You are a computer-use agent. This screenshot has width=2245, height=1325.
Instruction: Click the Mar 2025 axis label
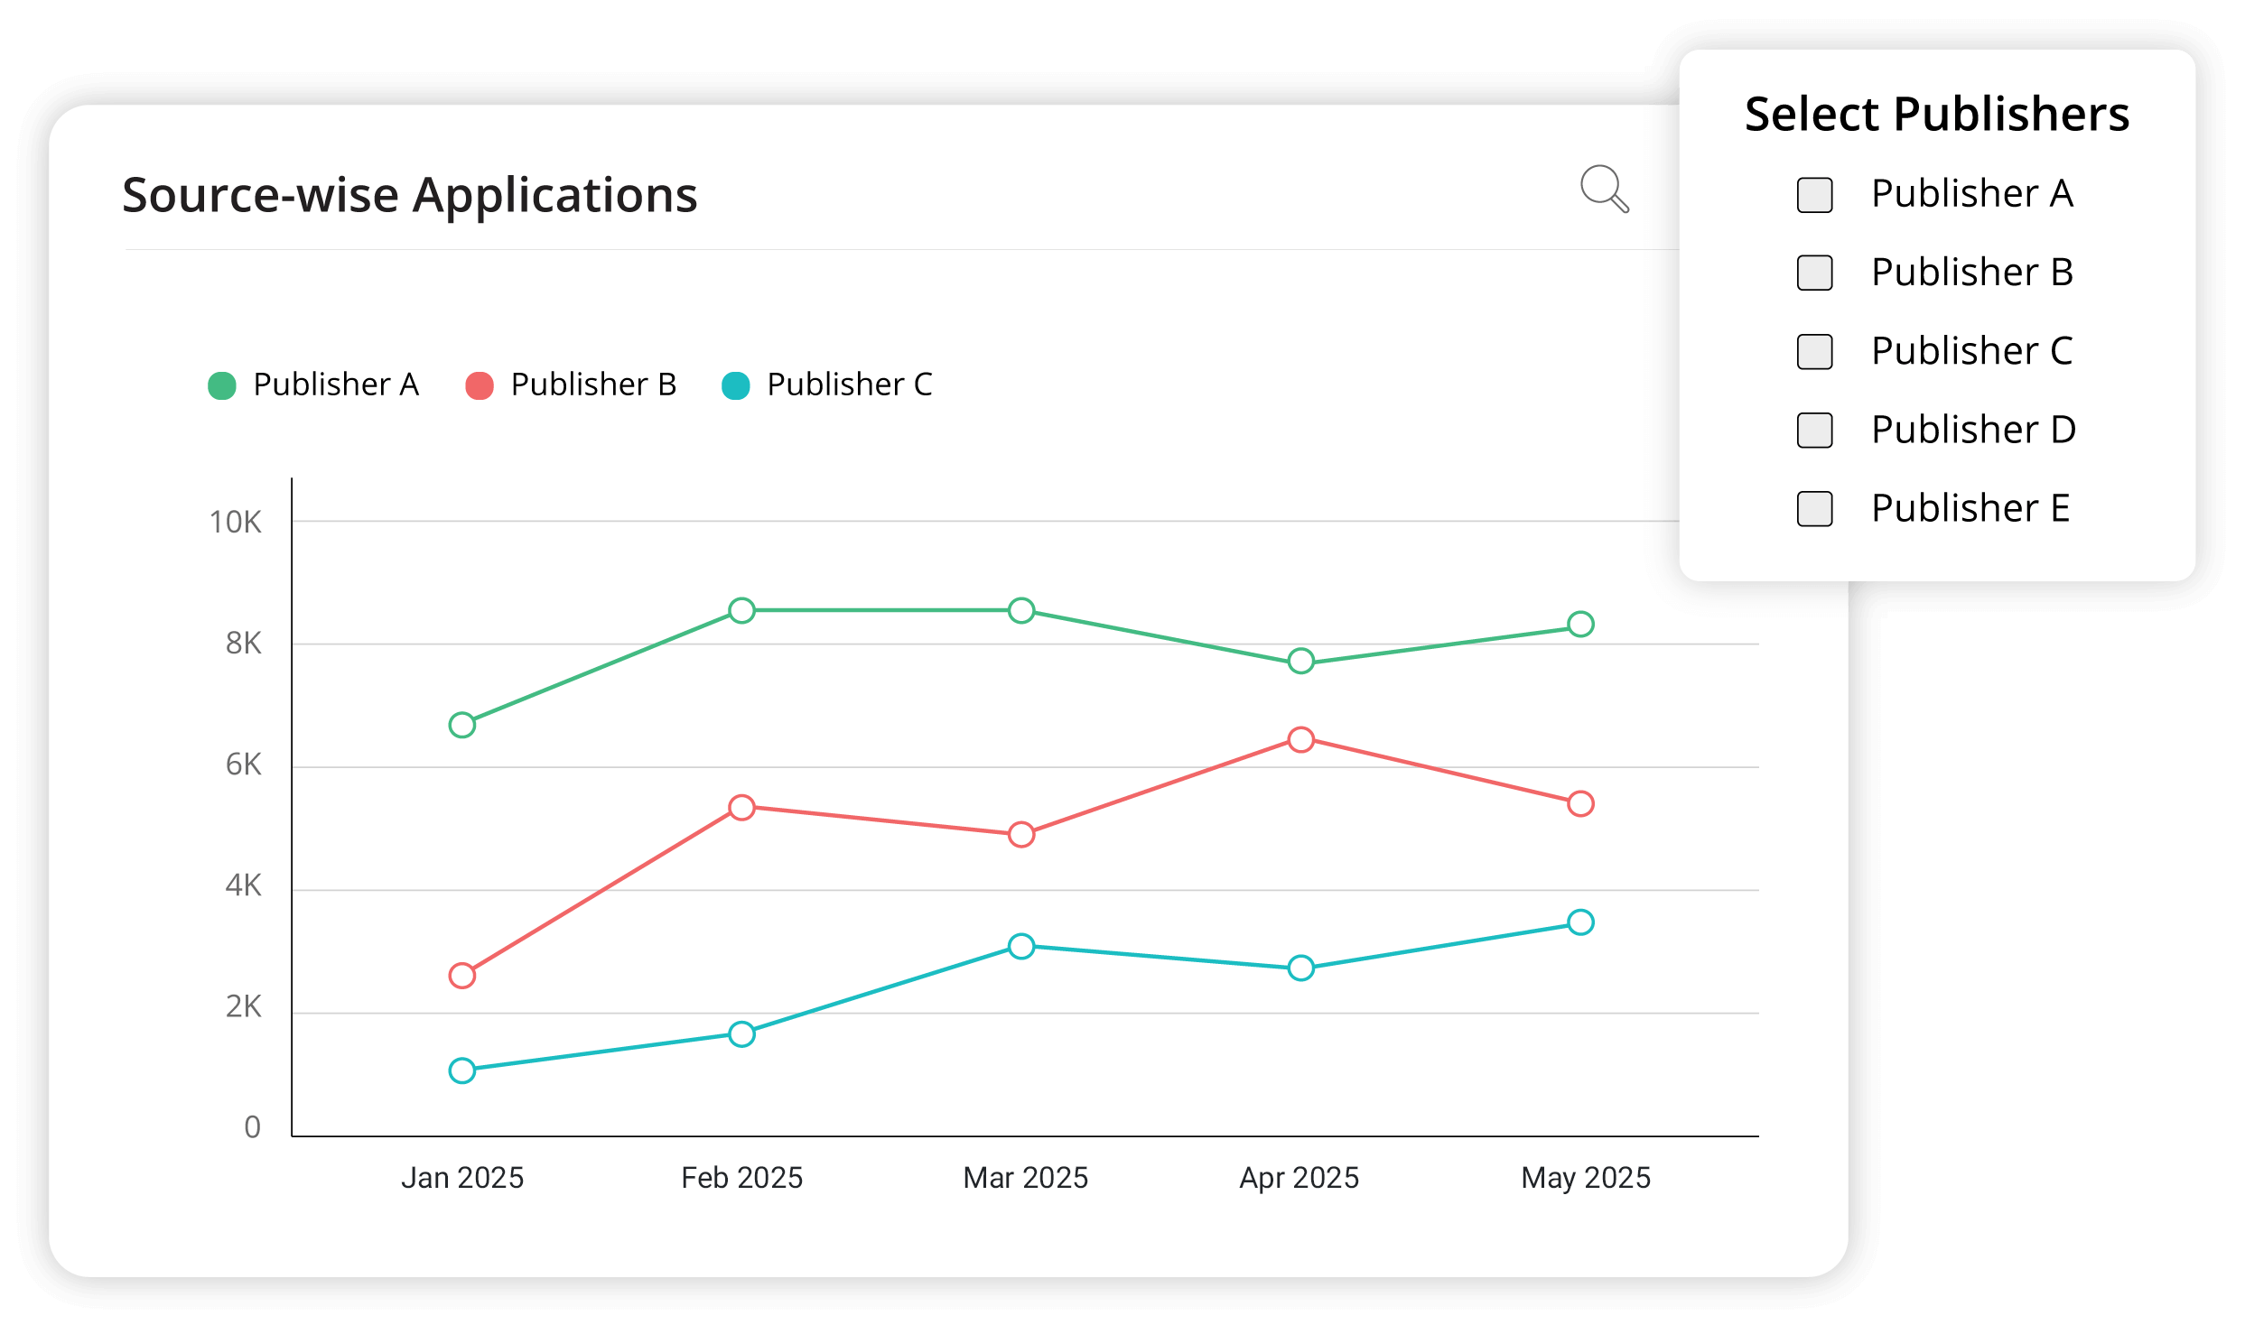tap(1025, 1177)
